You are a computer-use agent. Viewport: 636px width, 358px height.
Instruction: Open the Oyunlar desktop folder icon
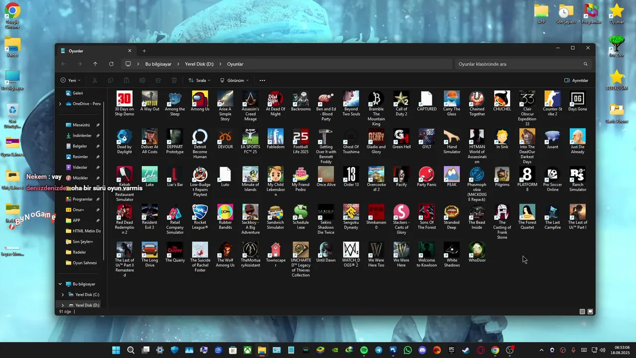(x=617, y=14)
